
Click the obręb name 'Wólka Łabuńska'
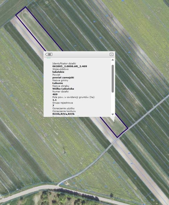tap(63, 89)
